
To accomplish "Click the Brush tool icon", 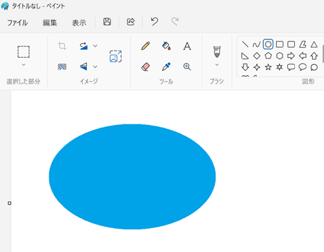I will 217,52.
